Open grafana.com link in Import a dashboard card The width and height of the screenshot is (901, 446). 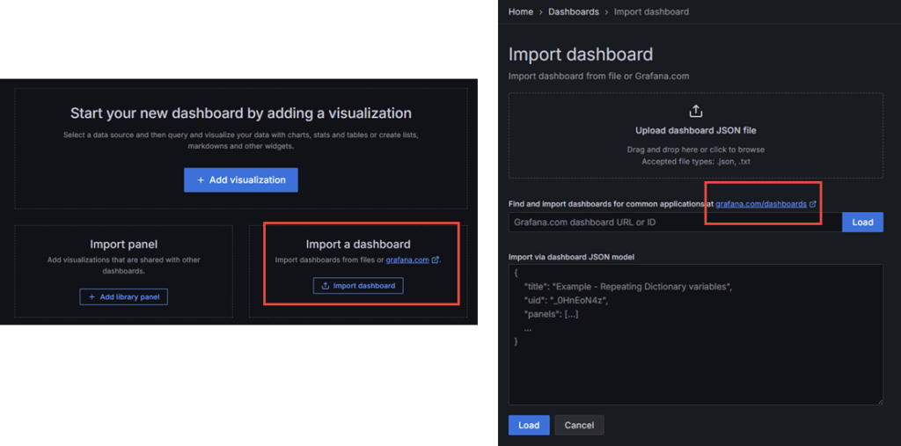[407, 260]
